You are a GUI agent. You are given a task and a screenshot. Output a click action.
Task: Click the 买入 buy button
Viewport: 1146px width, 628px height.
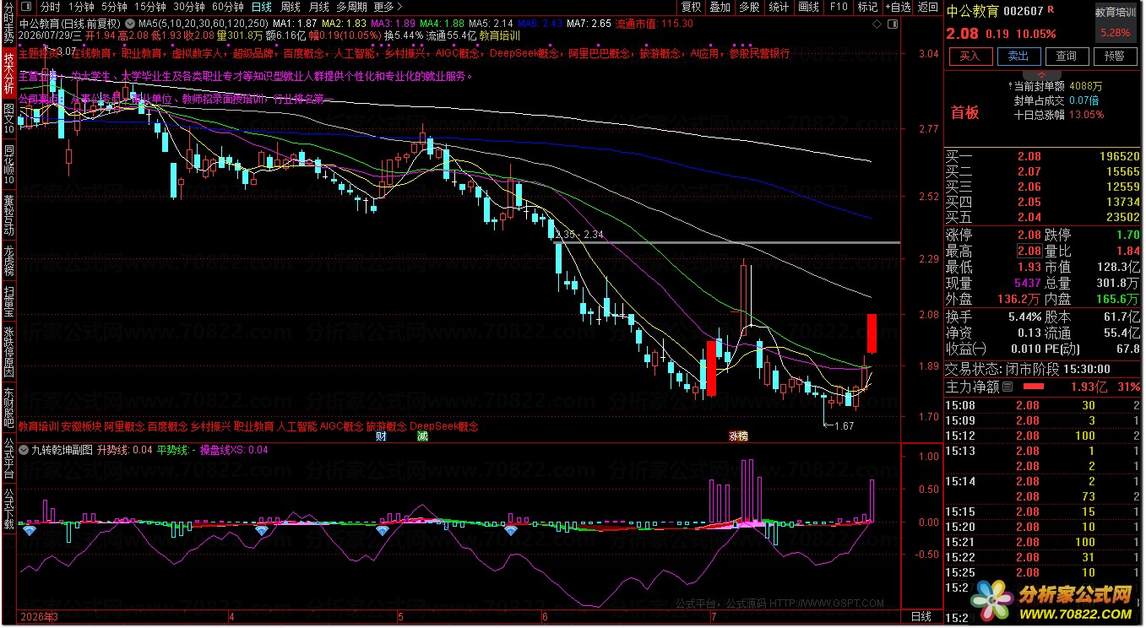pyautogui.click(x=970, y=57)
